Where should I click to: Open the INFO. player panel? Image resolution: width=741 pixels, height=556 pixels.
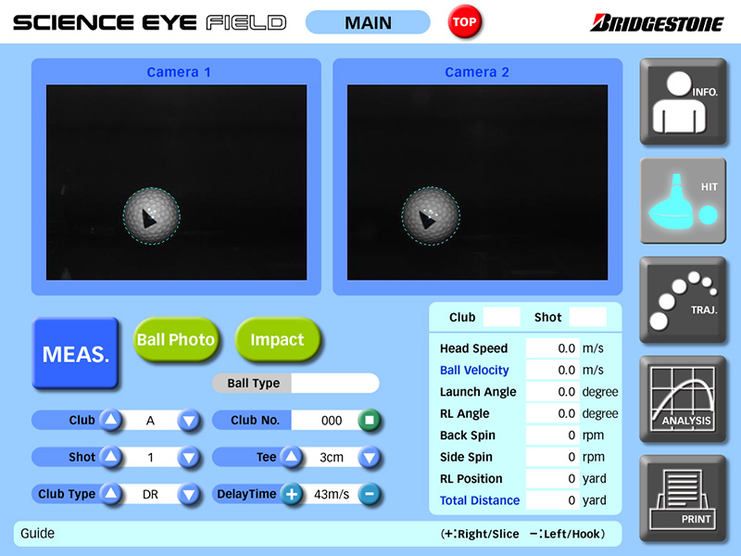[x=683, y=101]
